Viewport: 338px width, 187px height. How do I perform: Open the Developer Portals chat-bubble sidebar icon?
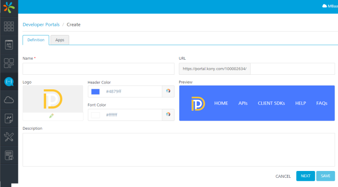[9, 82]
